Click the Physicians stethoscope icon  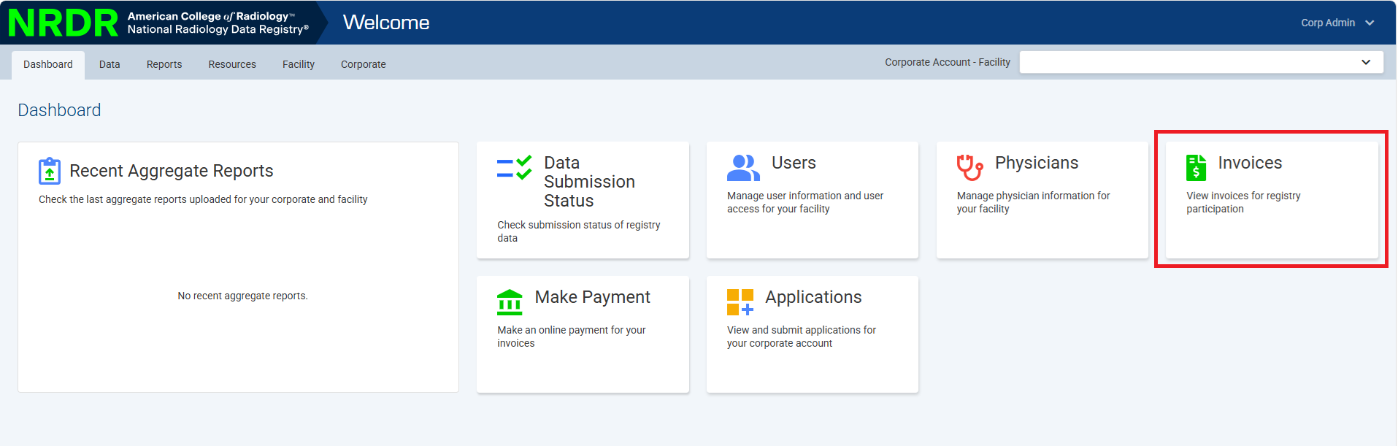(x=969, y=167)
